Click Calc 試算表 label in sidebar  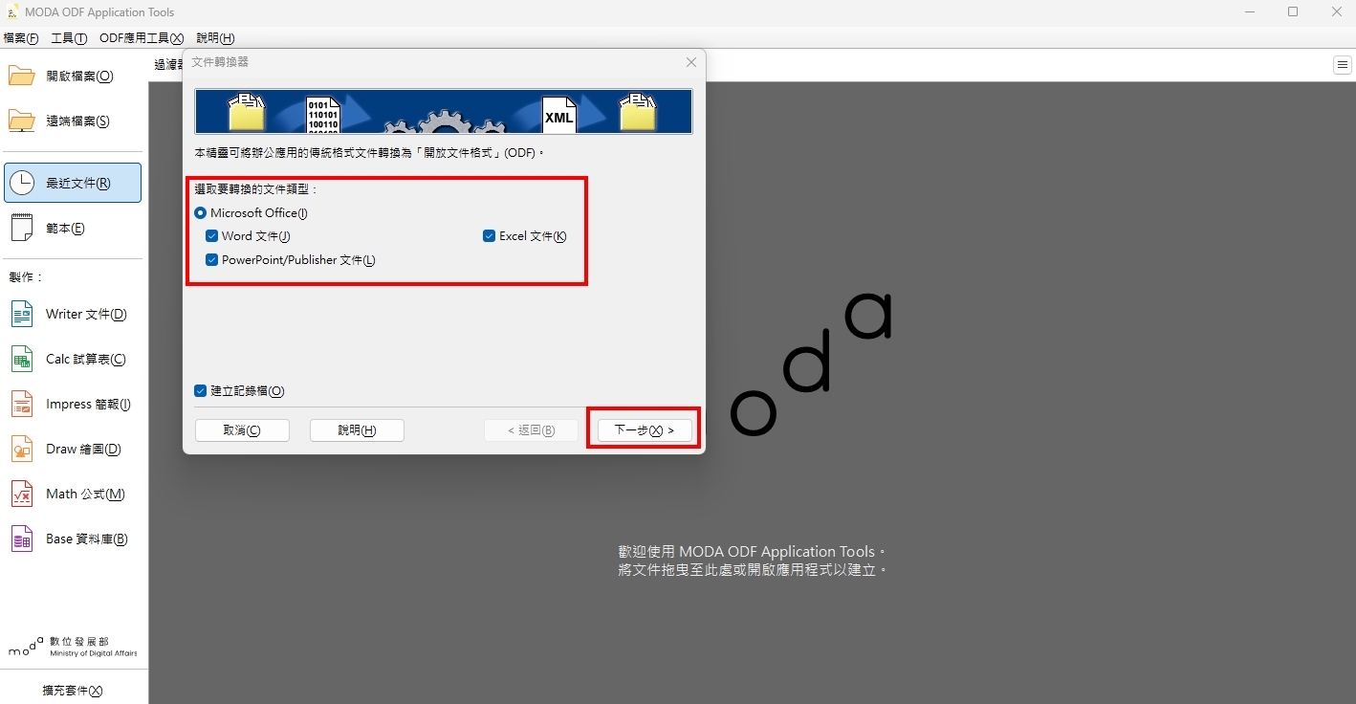[86, 360]
